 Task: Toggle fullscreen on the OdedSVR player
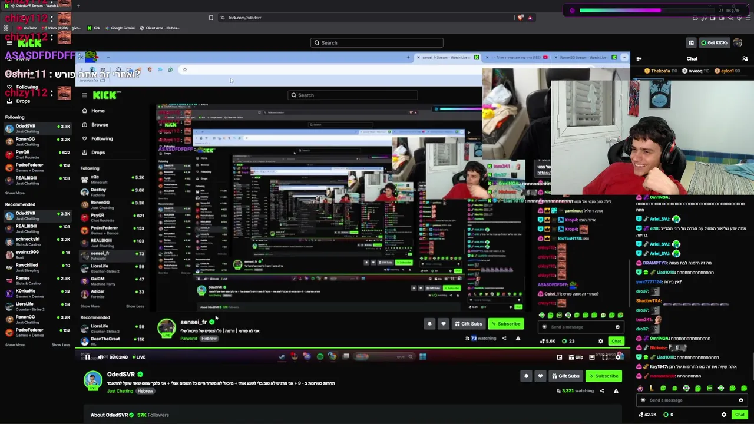click(605, 357)
